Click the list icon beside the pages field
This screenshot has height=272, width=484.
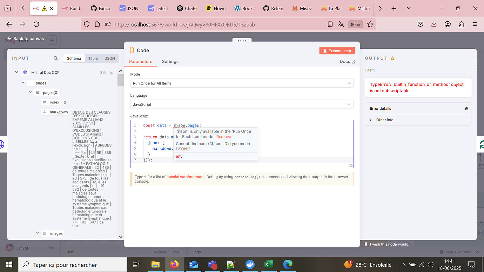(31, 83)
